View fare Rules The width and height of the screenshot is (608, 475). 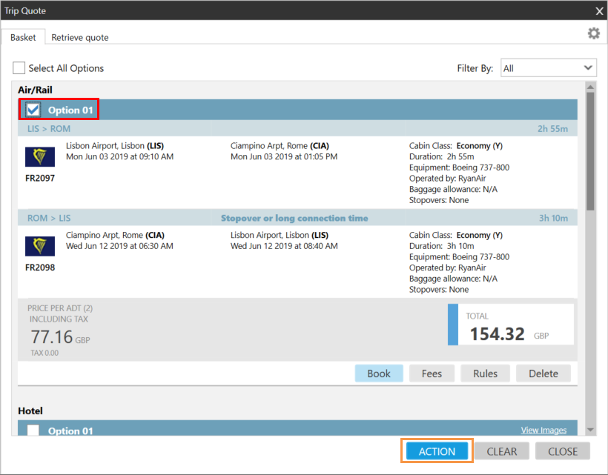tap(485, 373)
